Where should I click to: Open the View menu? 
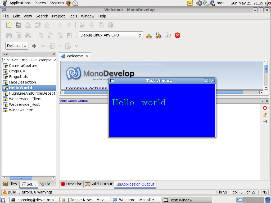click(28, 16)
